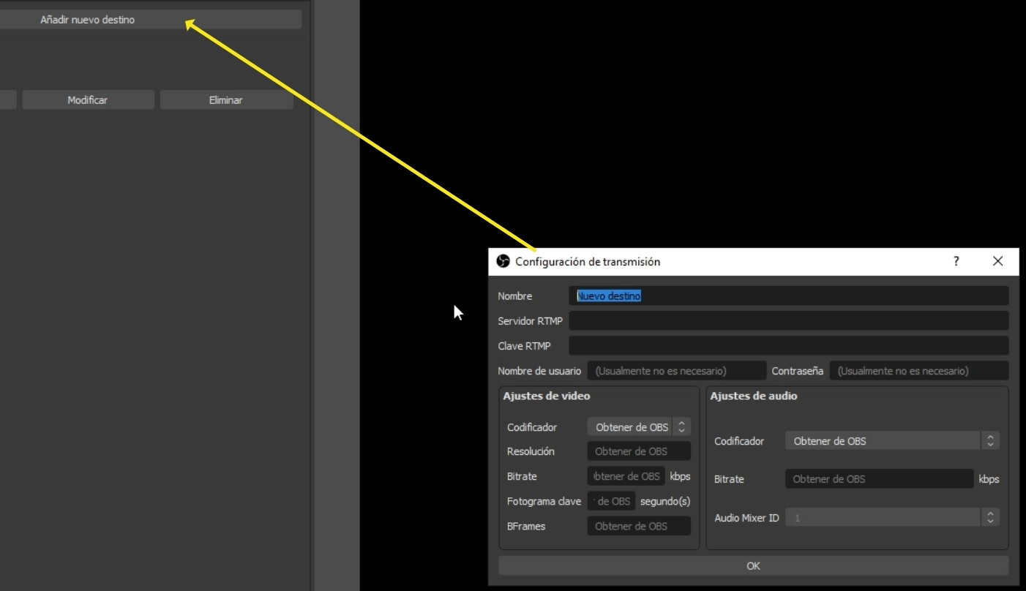This screenshot has height=591, width=1026.
Task: Click the Audio Mixer ID up arrow
Action: [x=989, y=513]
